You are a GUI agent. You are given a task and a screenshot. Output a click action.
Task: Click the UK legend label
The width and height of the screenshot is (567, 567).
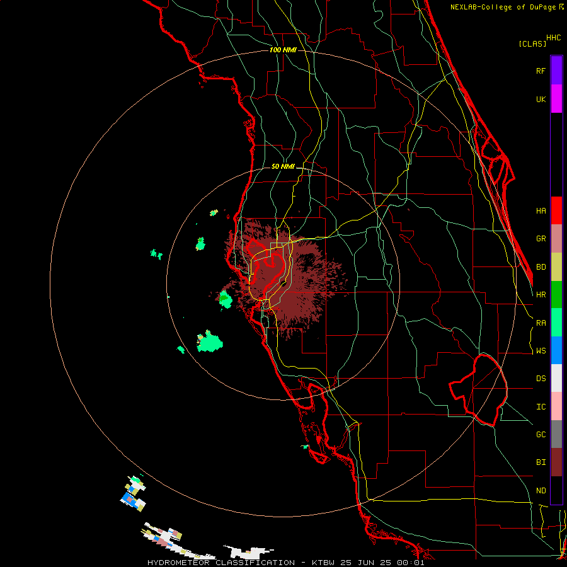(541, 99)
